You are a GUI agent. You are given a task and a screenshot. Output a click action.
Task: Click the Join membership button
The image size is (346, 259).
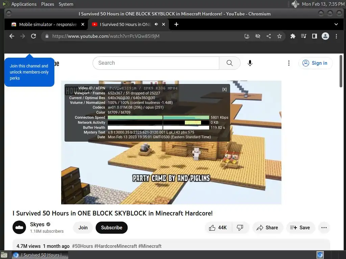click(83, 228)
